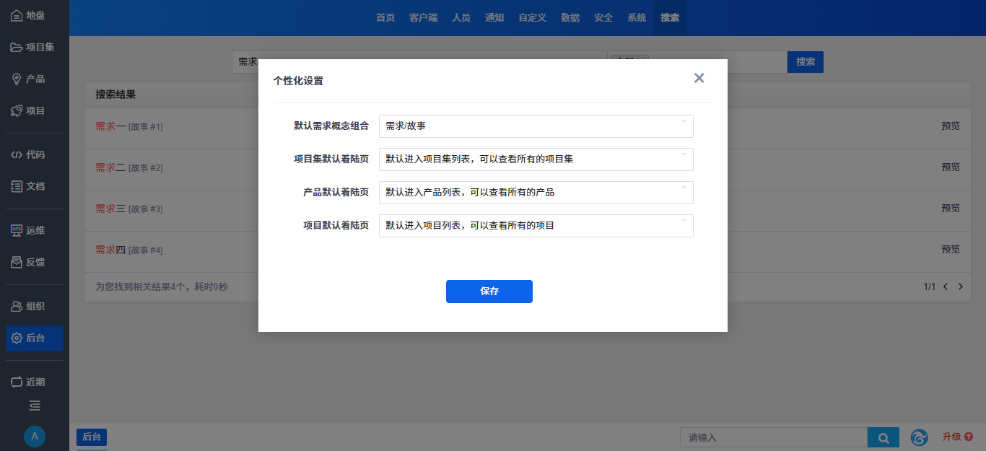
Task: Click the blue 搜索 button
Action: (x=806, y=62)
